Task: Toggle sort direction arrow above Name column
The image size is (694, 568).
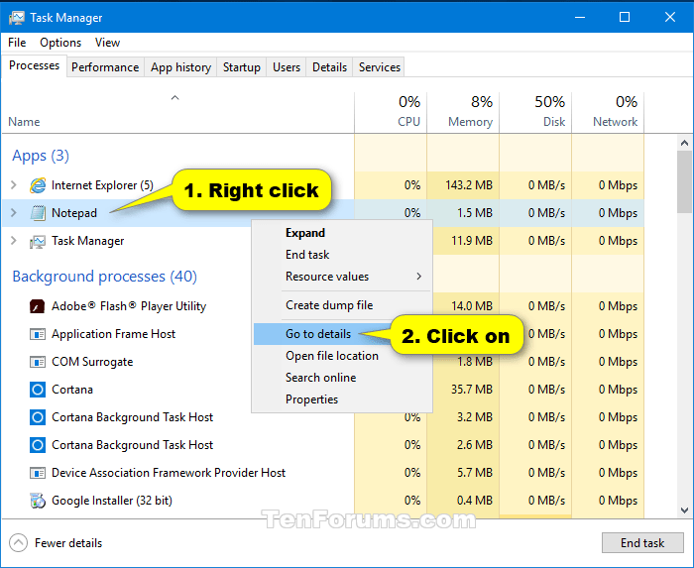Action: coord(174,98)
